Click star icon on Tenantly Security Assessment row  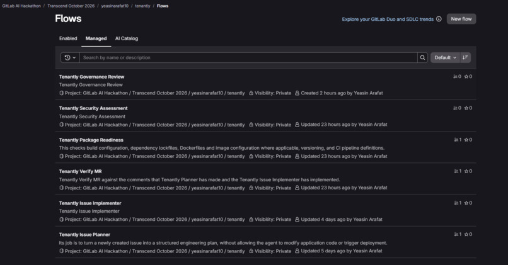(466, 108)
